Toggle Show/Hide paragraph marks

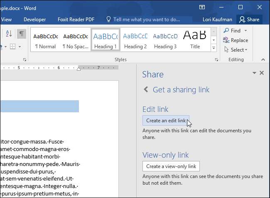pyautogui.click(x=22, y=34)
